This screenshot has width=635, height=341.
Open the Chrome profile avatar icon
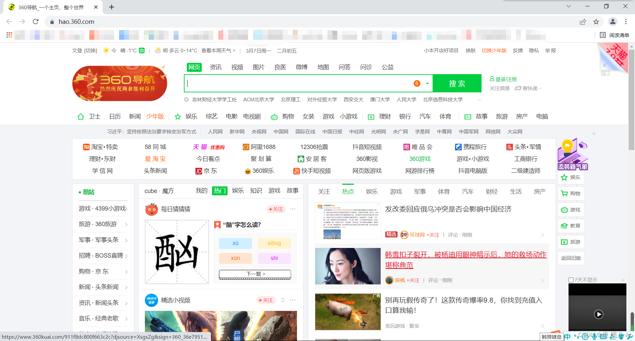[x=613, y=22]
